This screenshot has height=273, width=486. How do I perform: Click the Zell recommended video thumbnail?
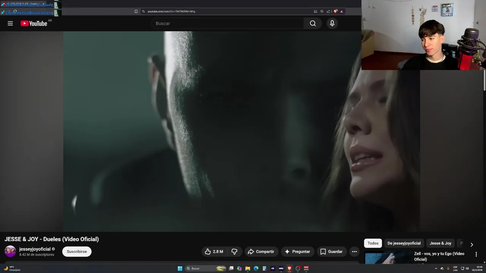[x=387, y=258]
